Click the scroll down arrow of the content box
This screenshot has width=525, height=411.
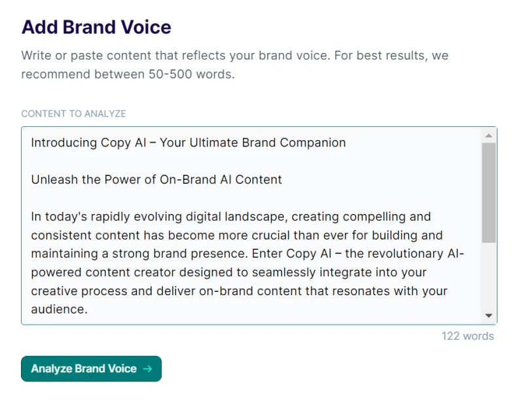488,315
